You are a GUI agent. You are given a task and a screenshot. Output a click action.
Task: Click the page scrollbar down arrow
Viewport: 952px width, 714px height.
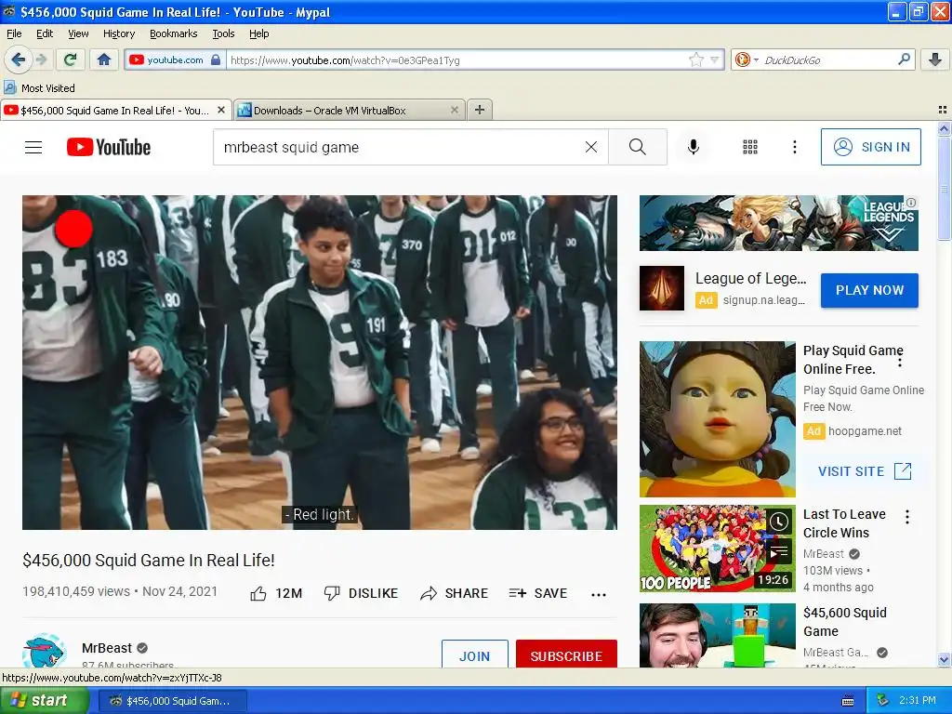(944, 659)
